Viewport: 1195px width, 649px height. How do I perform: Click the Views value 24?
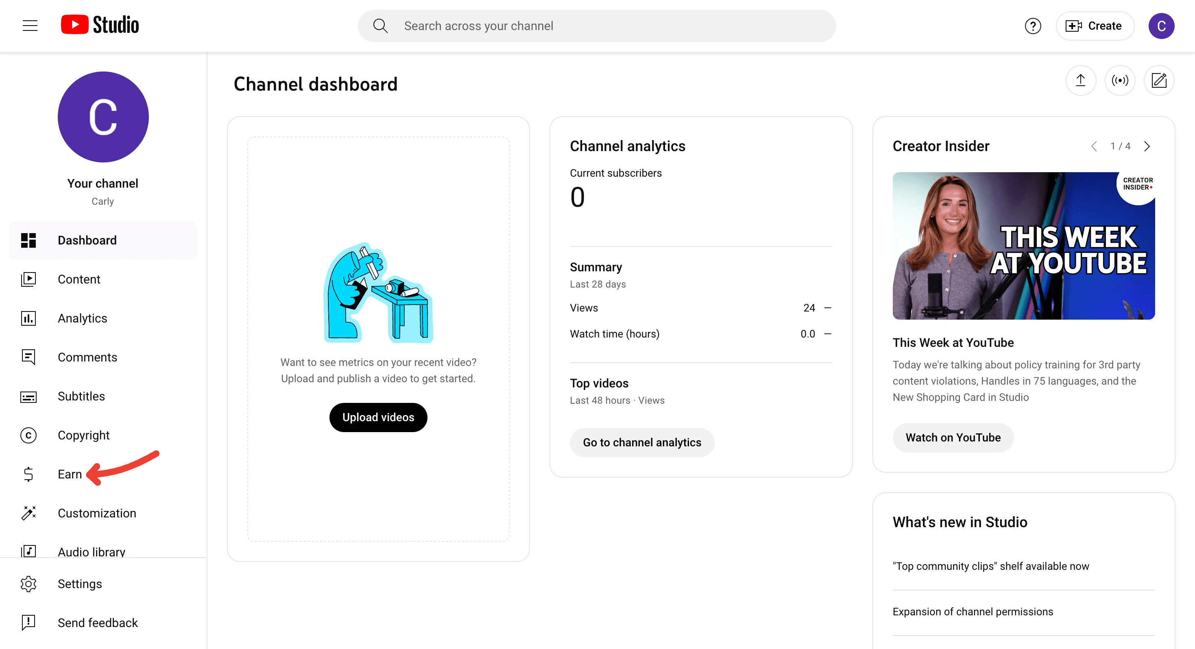click(809, 308)
